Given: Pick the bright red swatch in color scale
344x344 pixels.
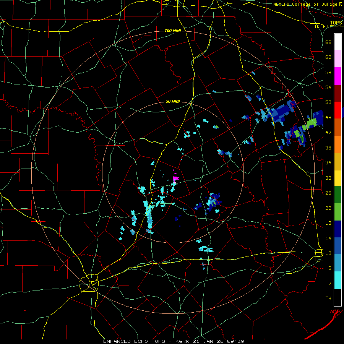Looking at the screenshot, I should tap(338, 110).
